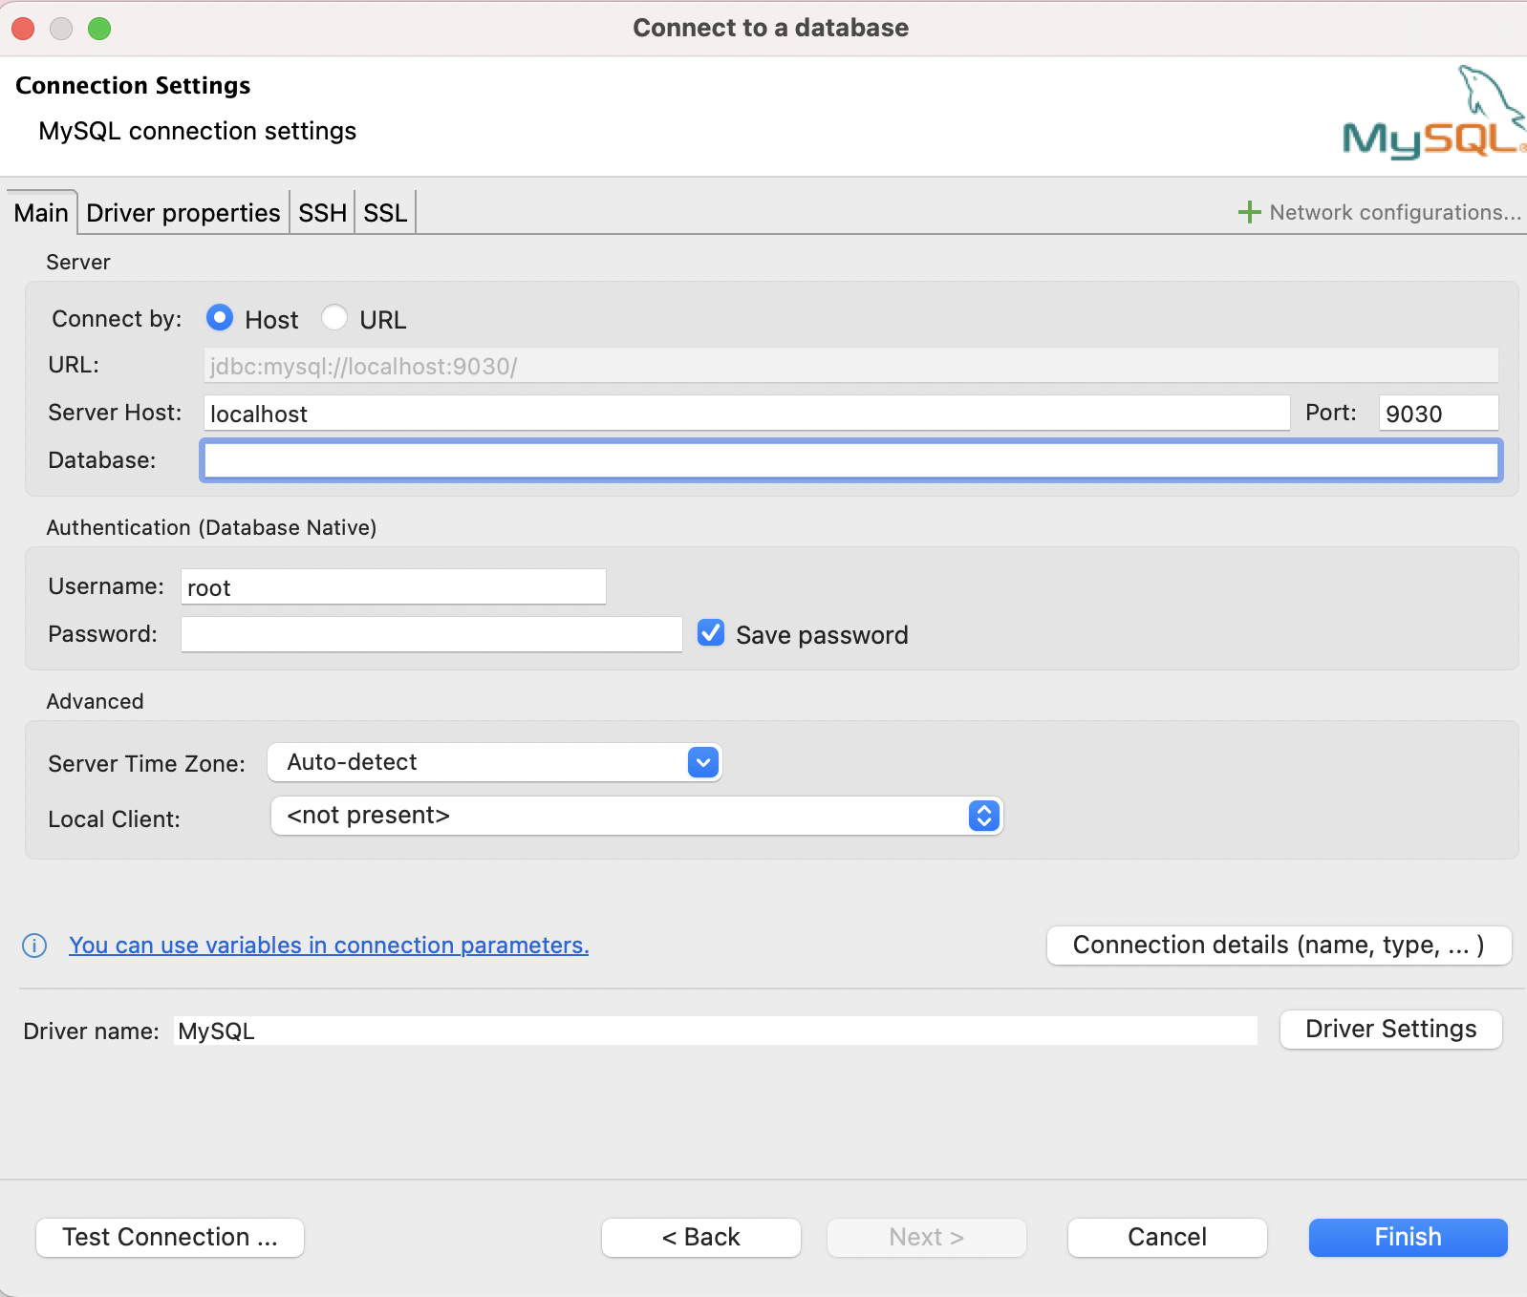1527x1297 pixels.
Task: Click into the Password field
Action: coord(431,634)
